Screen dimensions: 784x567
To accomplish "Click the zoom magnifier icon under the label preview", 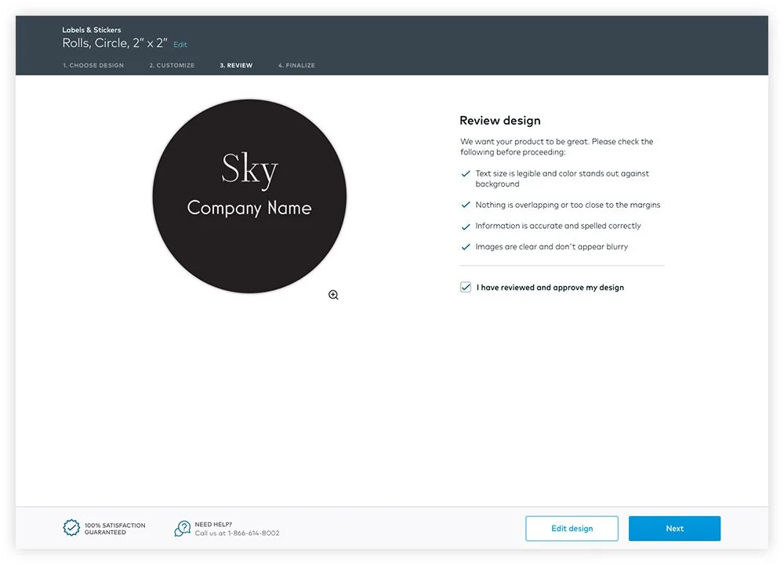I will 333,295.
